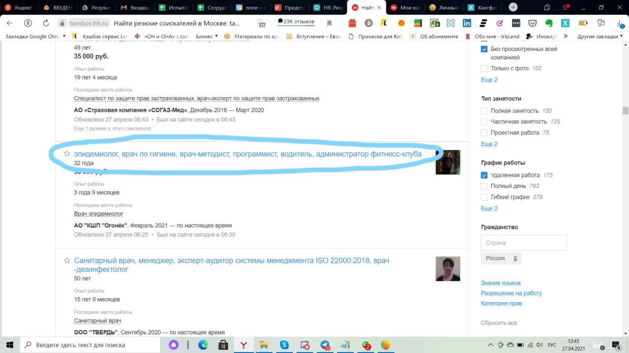Check Только с фото filter
This screenshot has width=629, height=353.
(484, 69)
